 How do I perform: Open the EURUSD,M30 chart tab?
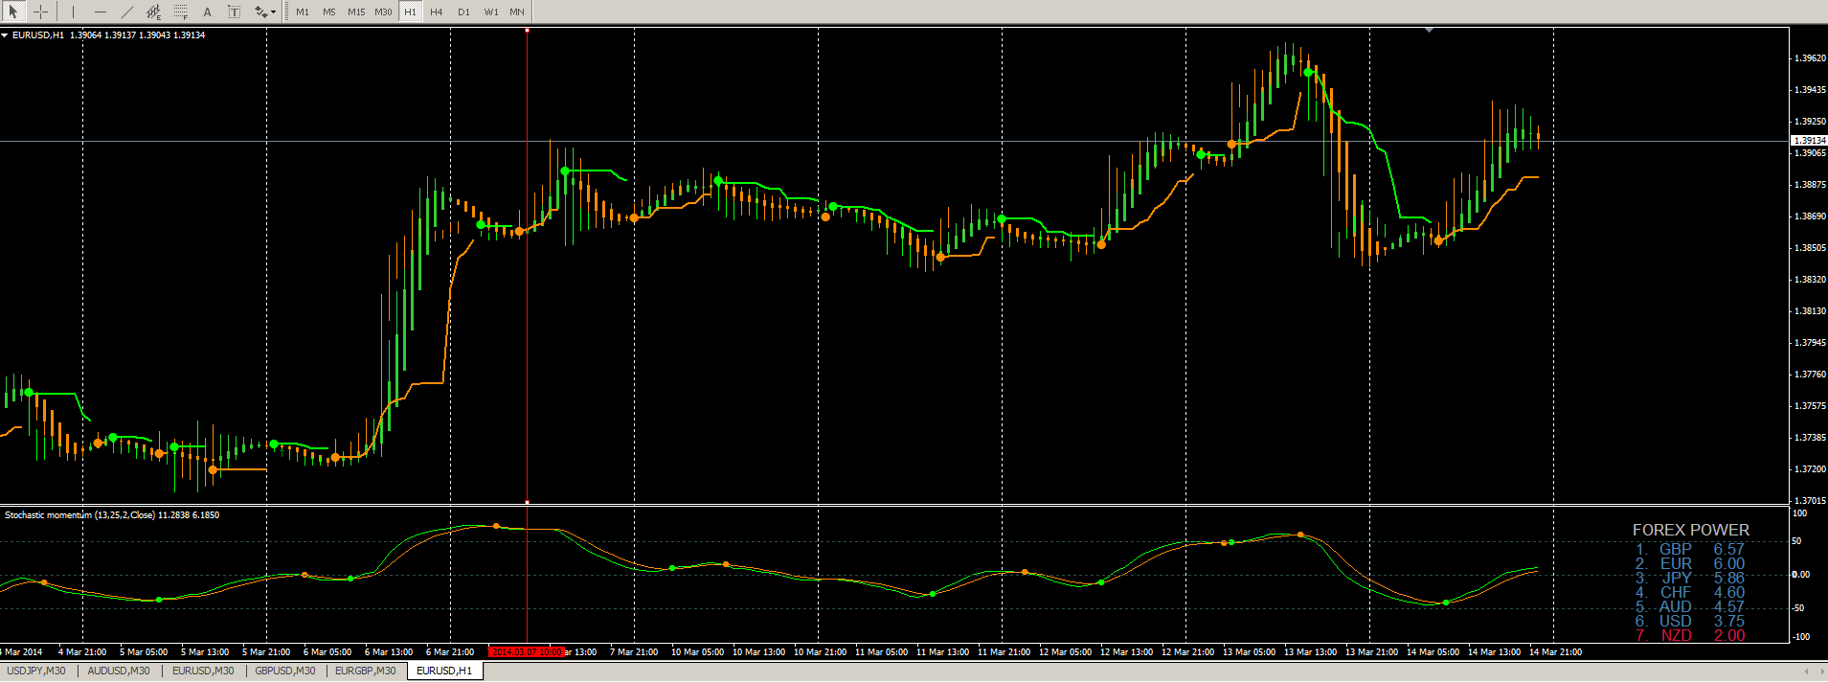(x=203, y=671)
